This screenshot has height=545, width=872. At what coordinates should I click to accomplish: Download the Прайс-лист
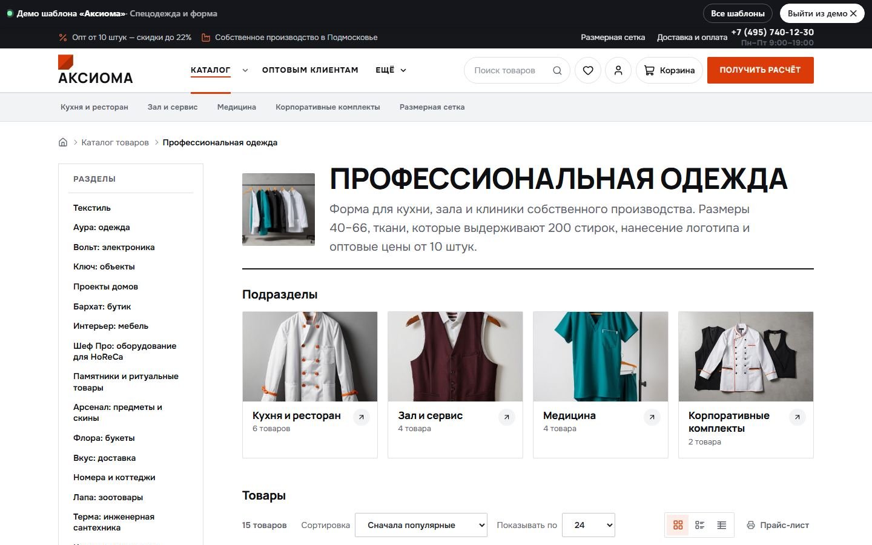(x=778, y=525)
